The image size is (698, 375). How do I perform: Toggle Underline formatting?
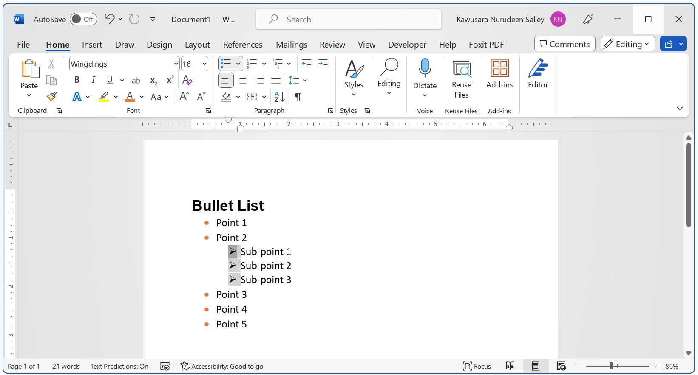click(110, 80)
